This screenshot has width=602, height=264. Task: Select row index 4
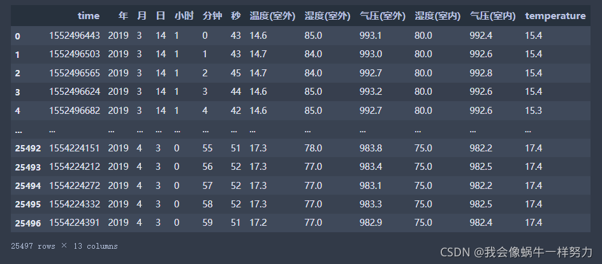tap(17, 111)
